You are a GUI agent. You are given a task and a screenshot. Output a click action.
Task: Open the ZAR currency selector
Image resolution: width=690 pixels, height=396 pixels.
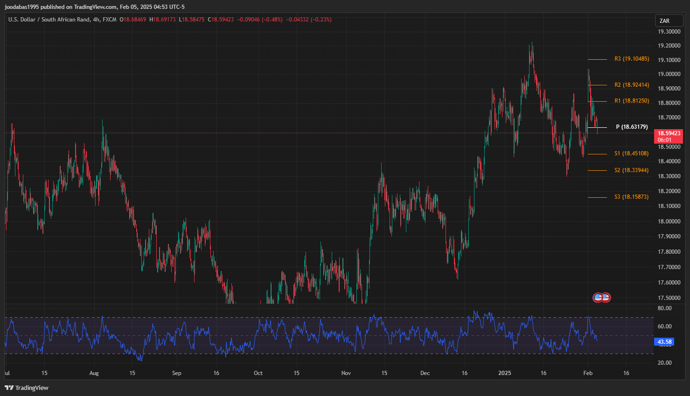click(x=664, y=21)
